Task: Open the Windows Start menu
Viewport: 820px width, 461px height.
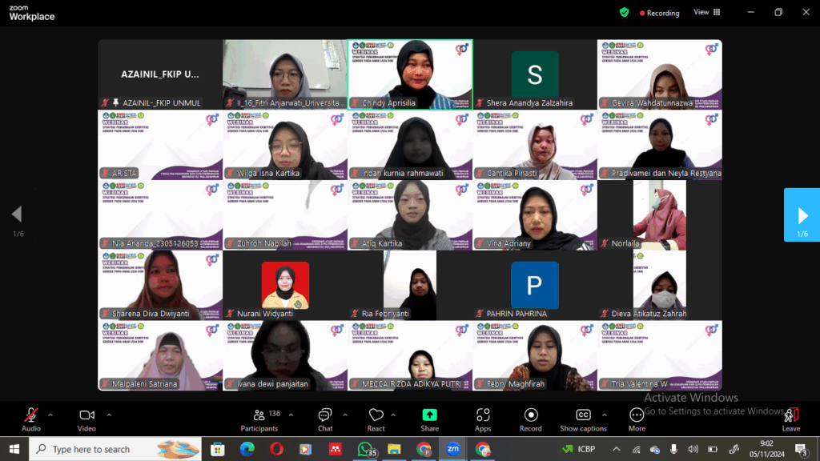Action: [14, 449]
